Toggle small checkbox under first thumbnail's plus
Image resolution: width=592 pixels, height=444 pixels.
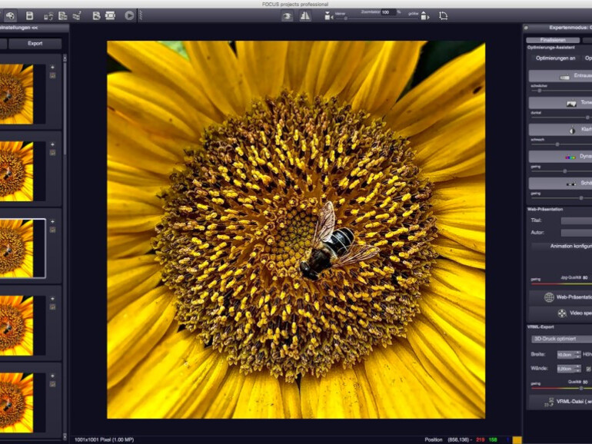point(52,75)
